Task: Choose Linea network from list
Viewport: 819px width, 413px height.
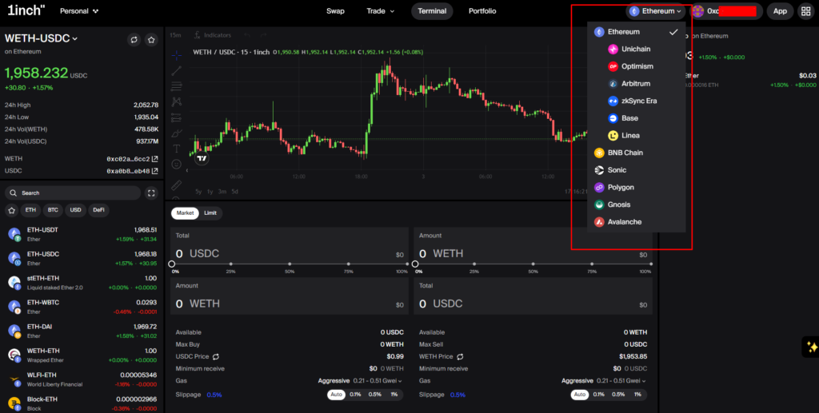Action: click(x=636, y=135)
